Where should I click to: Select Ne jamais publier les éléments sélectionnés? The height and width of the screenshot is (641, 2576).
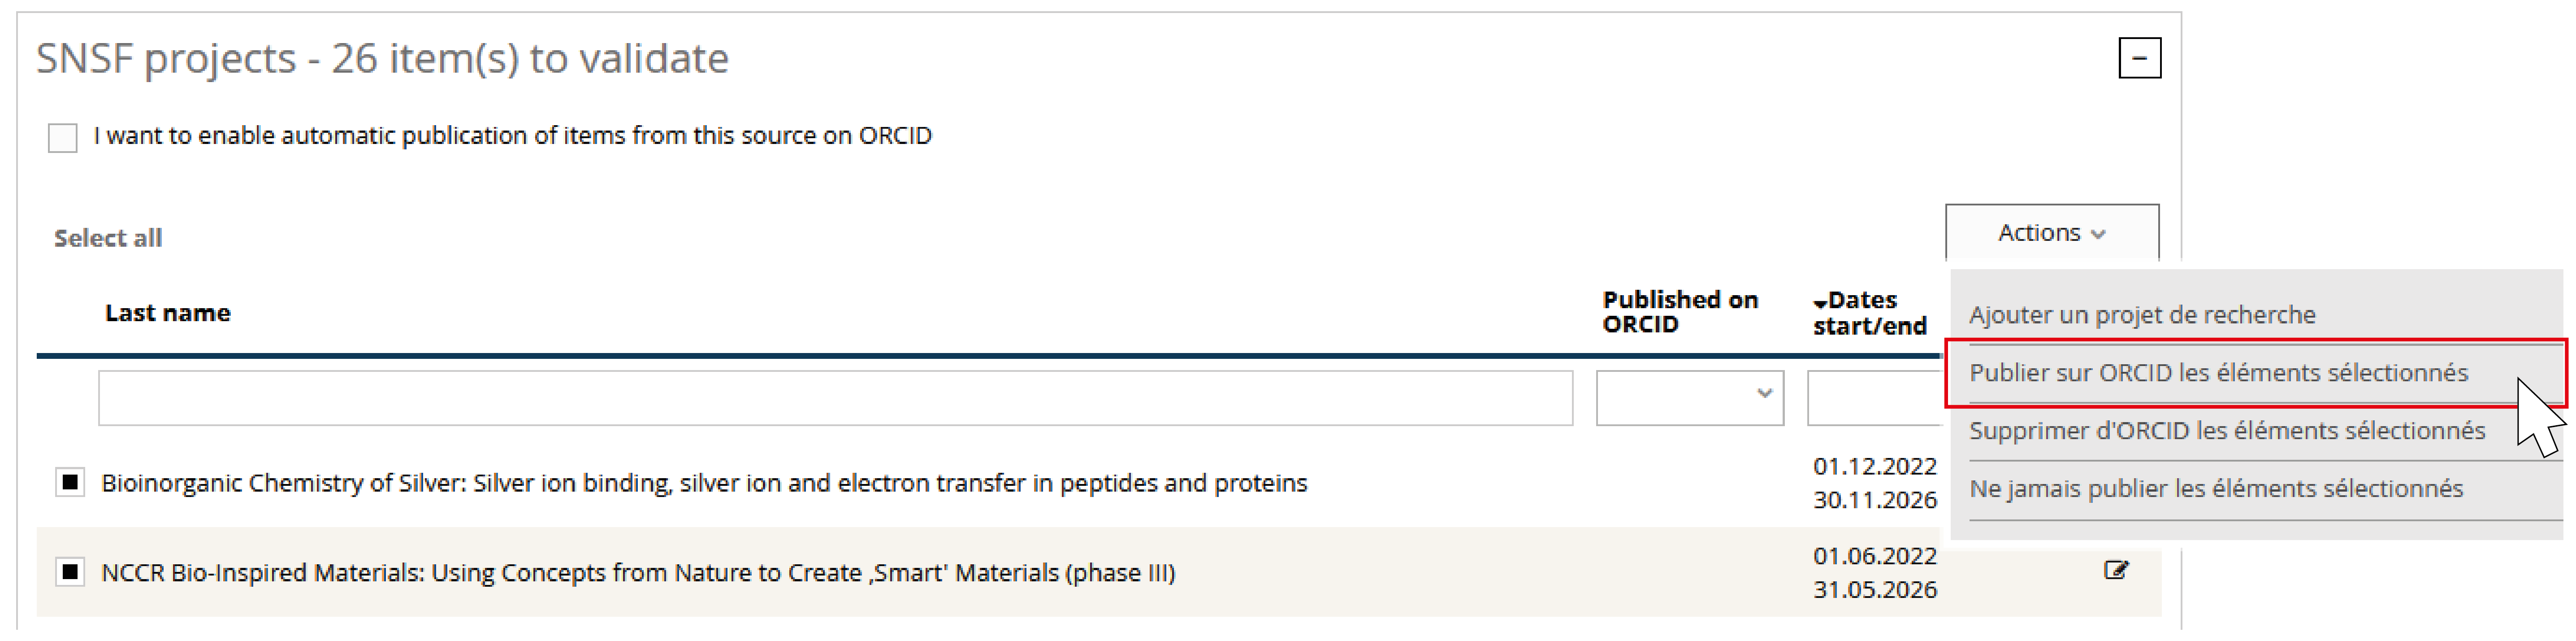2216,489
